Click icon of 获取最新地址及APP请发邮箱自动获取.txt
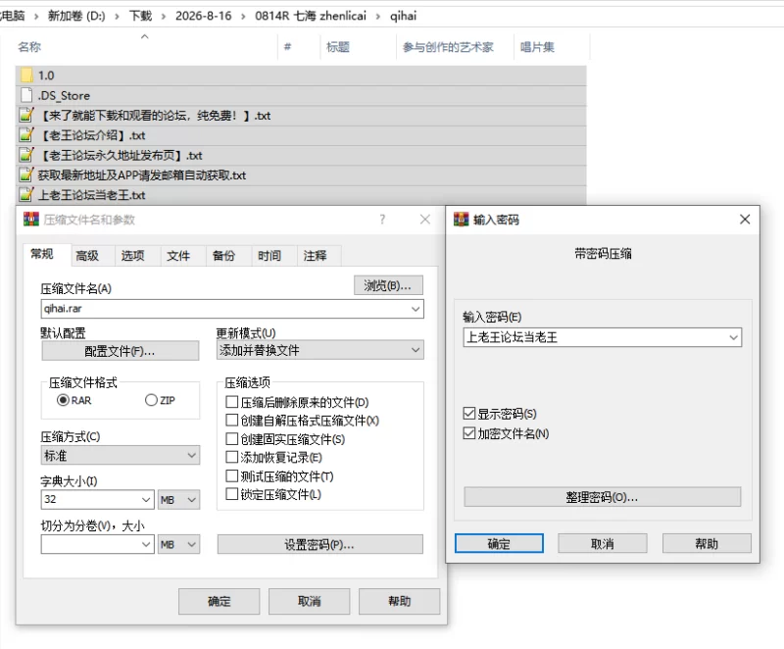The width and height of the screenshot is (784, 649). pos(26,175)
